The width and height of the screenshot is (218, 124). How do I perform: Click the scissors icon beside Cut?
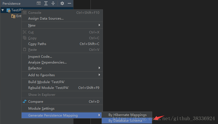click(x=25, y=32)
